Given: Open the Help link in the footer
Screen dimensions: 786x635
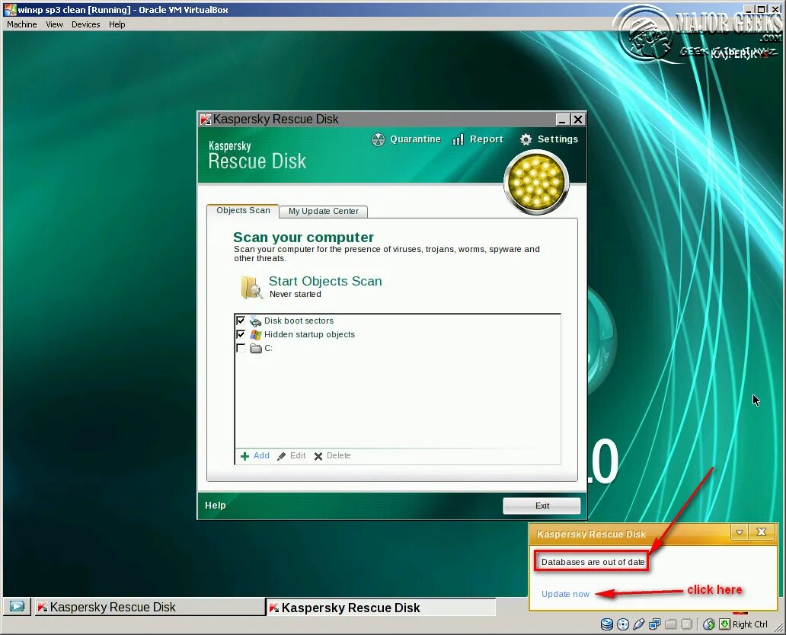Looking at the screenshot, I should coord(216,506).
